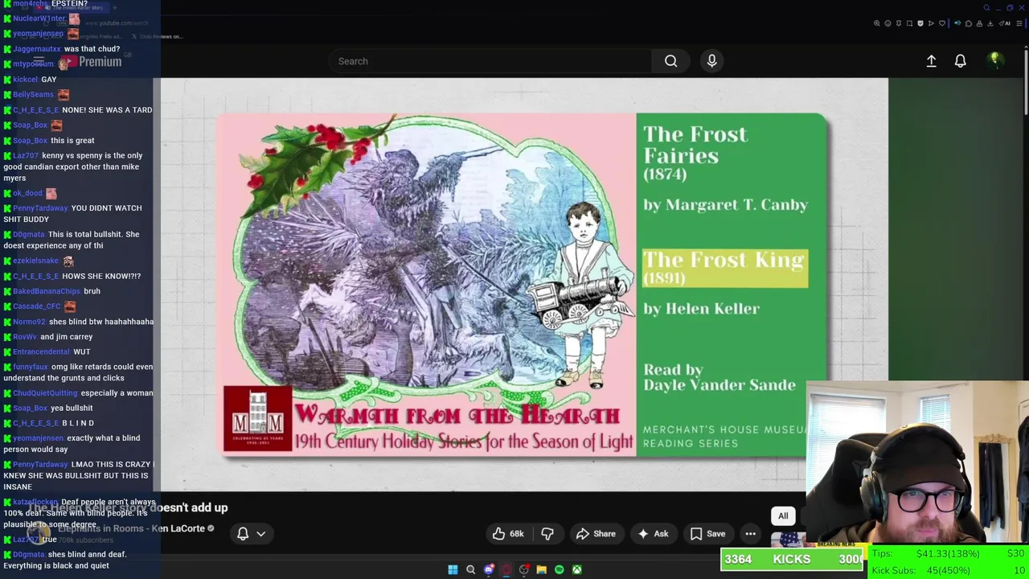Open the YouTube Create upload icon
1029x579 pixels.
coord(931,61)
